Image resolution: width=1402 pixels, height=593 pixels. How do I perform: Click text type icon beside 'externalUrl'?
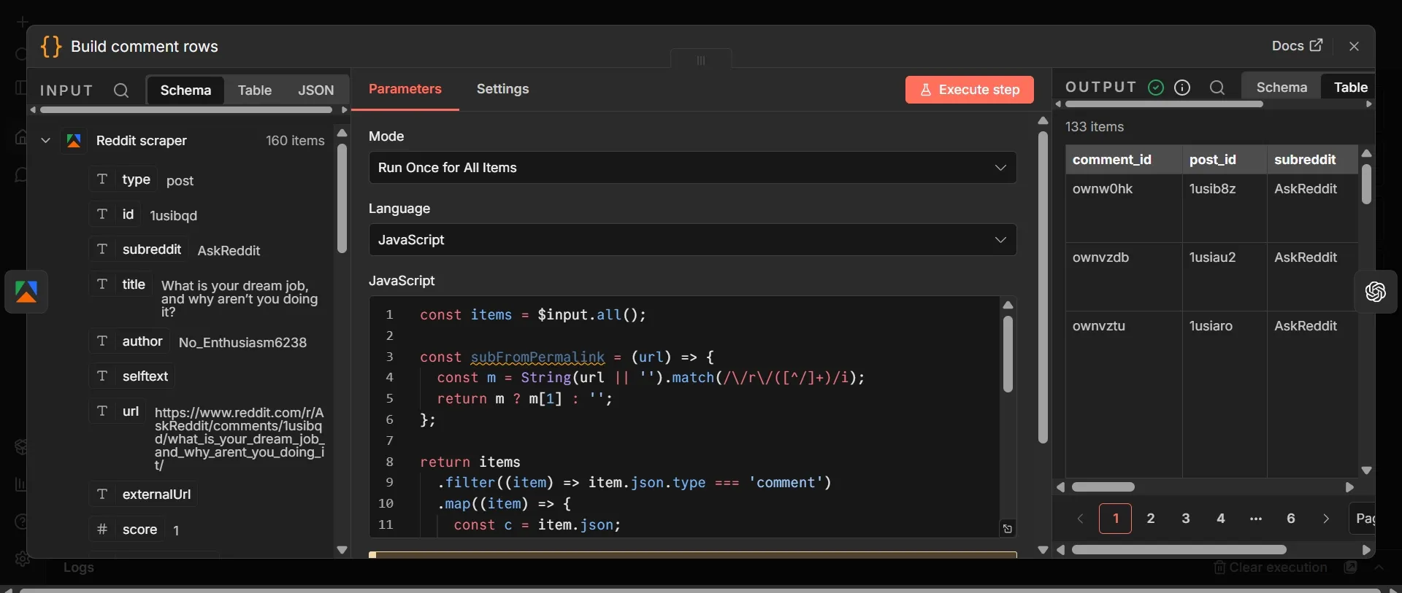coord(102,495)
